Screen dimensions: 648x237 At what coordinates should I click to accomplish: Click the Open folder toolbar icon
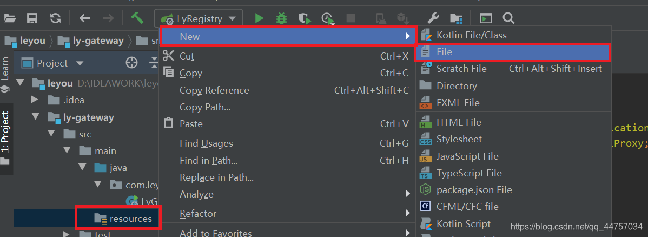click(10, 18)
